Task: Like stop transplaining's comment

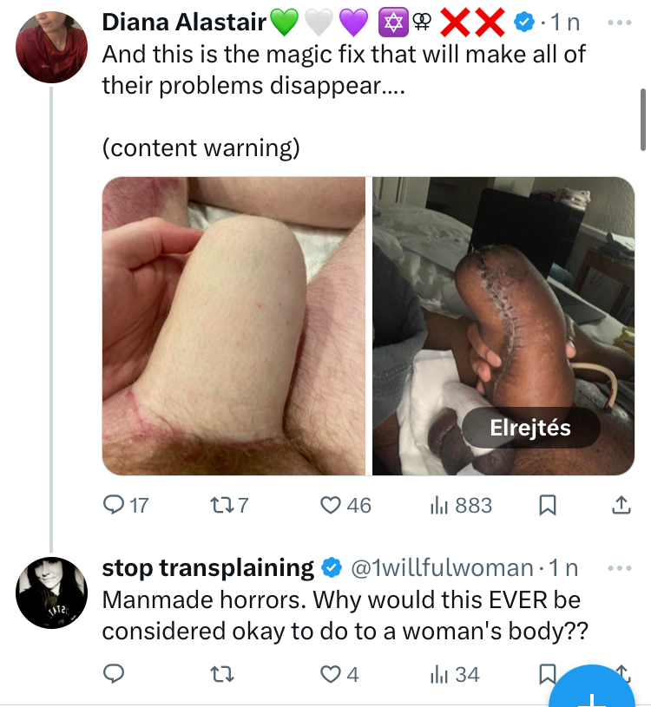Action: (x=331, y=673)
